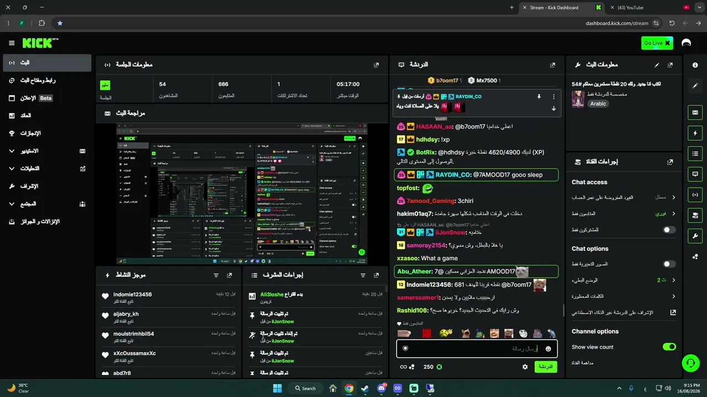Click the Arabic language tag
This screenshot has height=397, width=707.
(x=598, y=104)
